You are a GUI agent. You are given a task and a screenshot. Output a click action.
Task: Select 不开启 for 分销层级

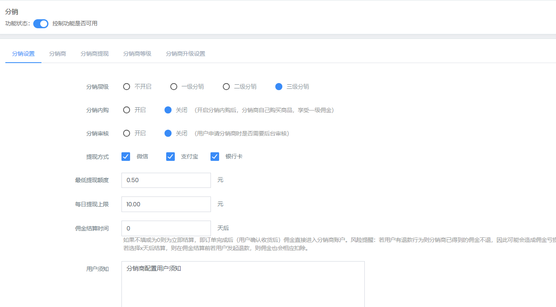point(127,87)
